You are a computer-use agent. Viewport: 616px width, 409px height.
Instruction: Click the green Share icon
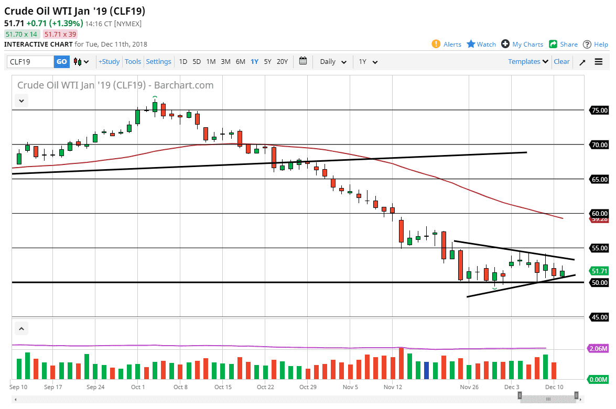click(553, 44)
